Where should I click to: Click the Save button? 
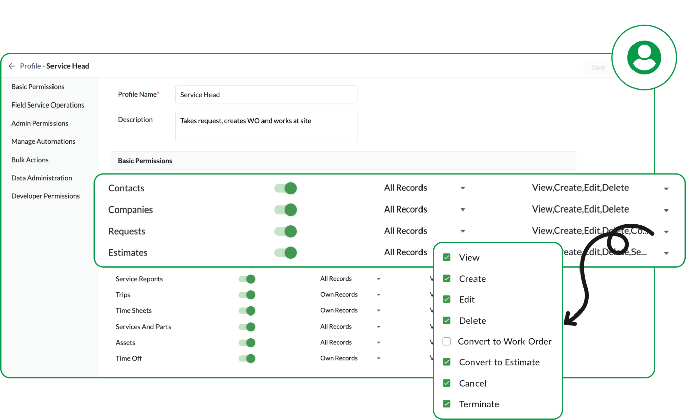(x=598, y=67)
